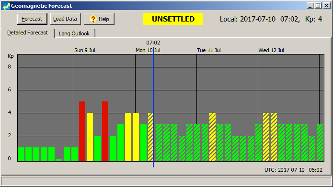Click the yellow UNSETTLED status indicator
This screenshot has width=333, height=187.
(x=173, y=19)
